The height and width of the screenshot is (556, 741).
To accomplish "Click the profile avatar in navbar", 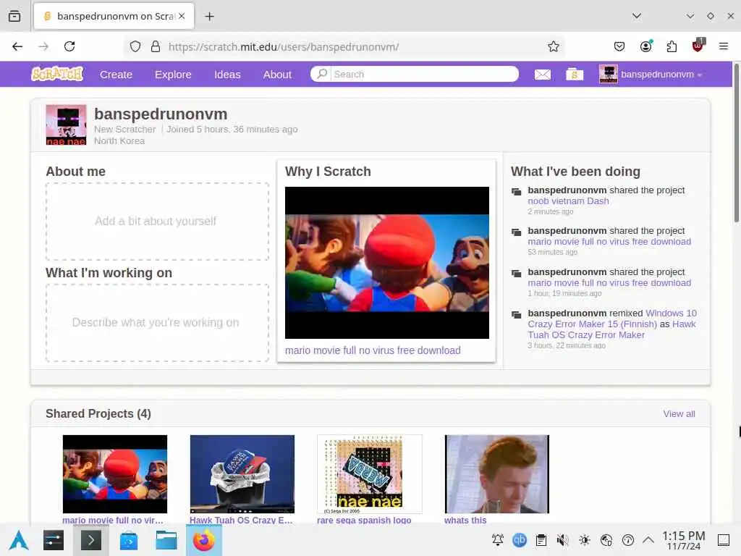I will pyautogui.click(x=608, y=75).
